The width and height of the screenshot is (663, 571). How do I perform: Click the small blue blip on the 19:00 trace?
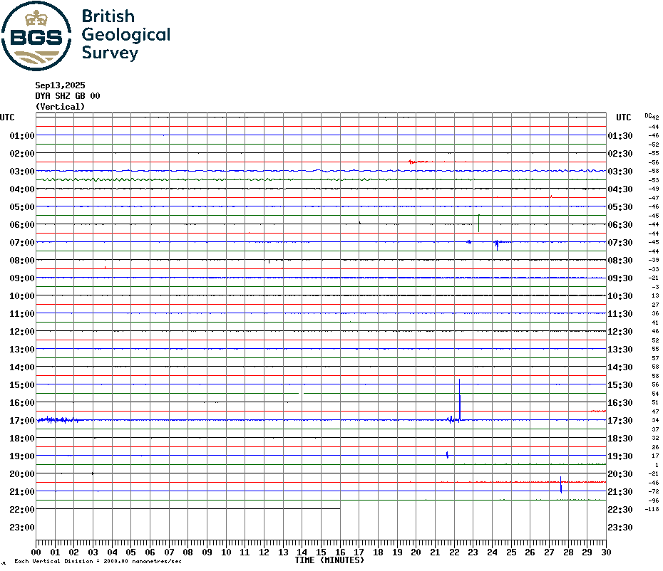click(x=448, y=455)
